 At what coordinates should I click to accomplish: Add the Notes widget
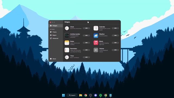click(86, 43)
